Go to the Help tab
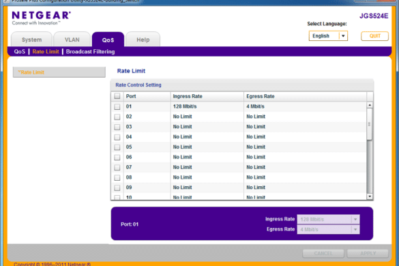This screenshot has width=399, height=266. tap(143, 40)
